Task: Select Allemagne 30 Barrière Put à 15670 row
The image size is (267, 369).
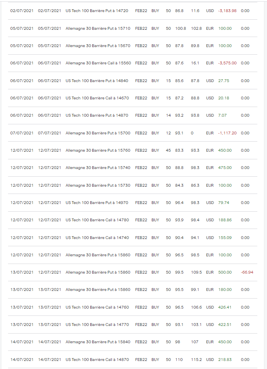Action: pyautogui.click(x=132, y=46)
